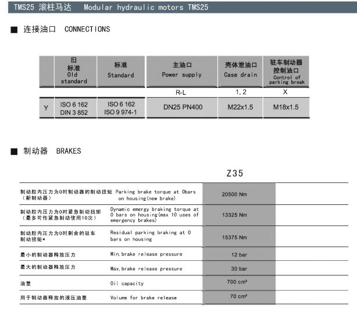This screenshot has width=357, height=315.
Task: Select the 700 cm³ oil capacity value
Action: [x=238, y=282]
